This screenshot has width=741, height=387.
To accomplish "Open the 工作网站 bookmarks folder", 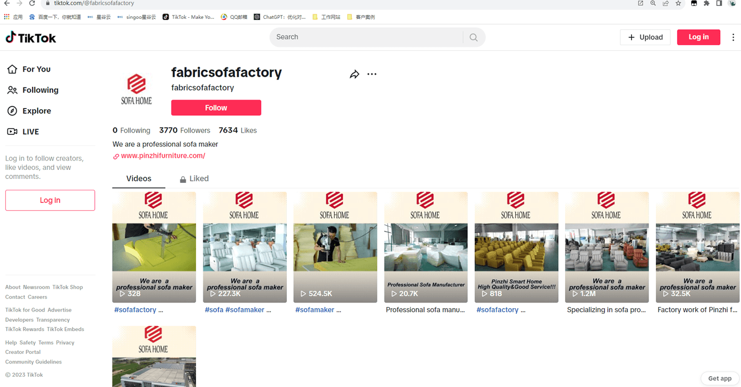I will pyautogui.click(x=326, y=17).
